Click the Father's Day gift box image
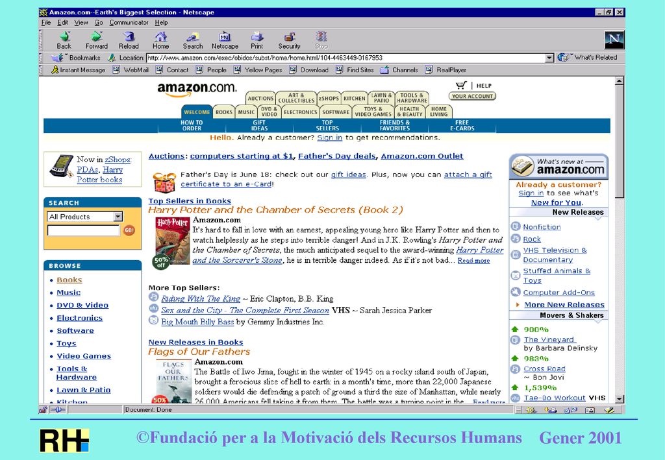 pyautogui.click(x=164, y=182)
